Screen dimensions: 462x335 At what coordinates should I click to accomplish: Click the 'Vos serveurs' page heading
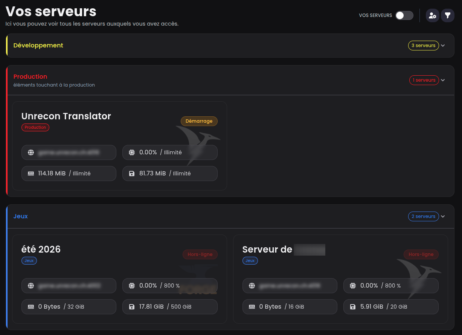pos(51,11)
